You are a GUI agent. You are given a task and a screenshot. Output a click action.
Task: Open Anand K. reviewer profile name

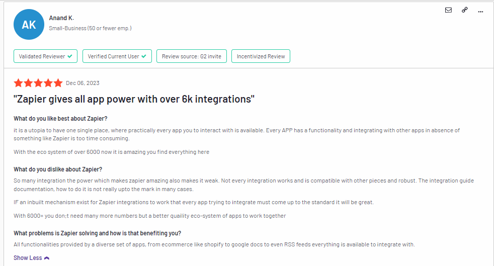click(x=61, y=18)
